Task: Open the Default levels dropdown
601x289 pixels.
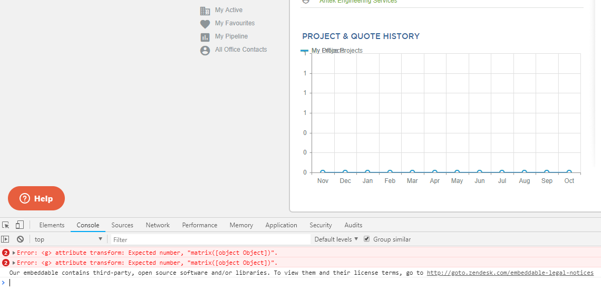Action: (x=336, y=239)
